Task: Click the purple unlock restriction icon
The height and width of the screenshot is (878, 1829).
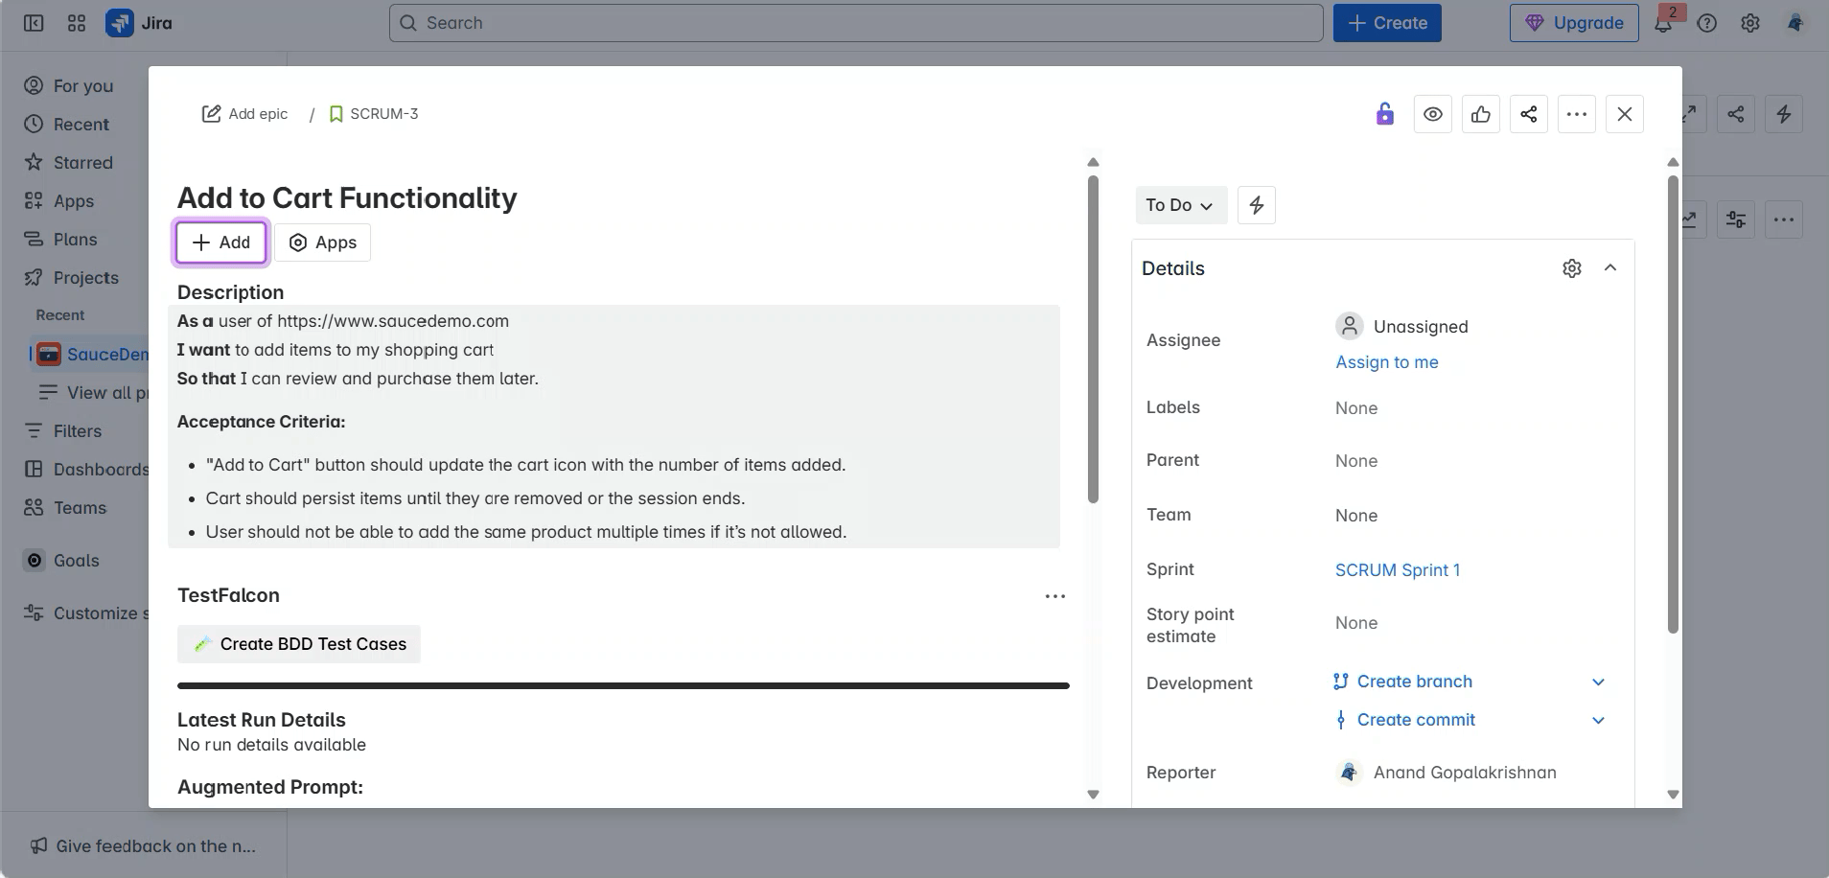Action: coord(1384,114)
